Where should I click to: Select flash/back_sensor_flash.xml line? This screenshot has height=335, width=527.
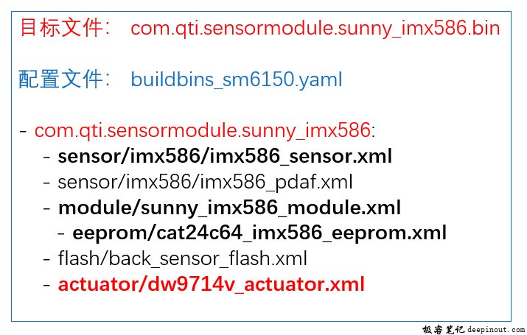[x=183, y=259]
